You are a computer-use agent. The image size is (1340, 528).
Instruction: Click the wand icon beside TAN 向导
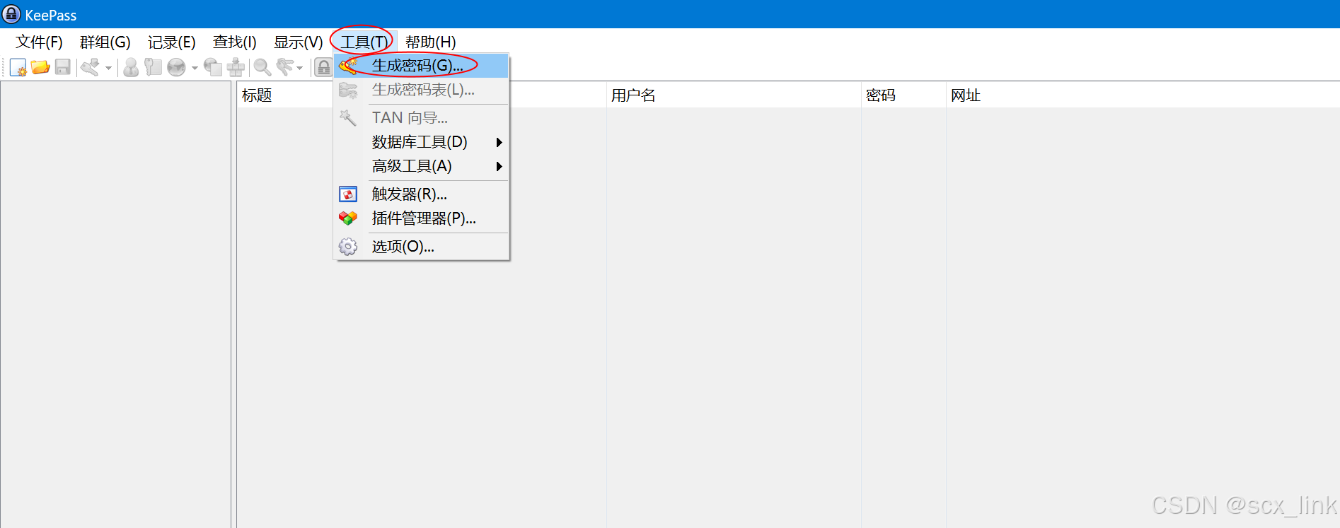point(348,118)
